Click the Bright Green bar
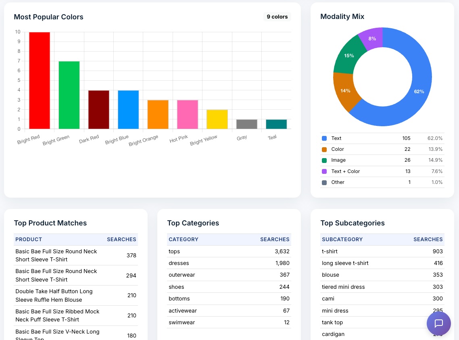Viewport: 459px width, 340px height. tap(69, 95)
